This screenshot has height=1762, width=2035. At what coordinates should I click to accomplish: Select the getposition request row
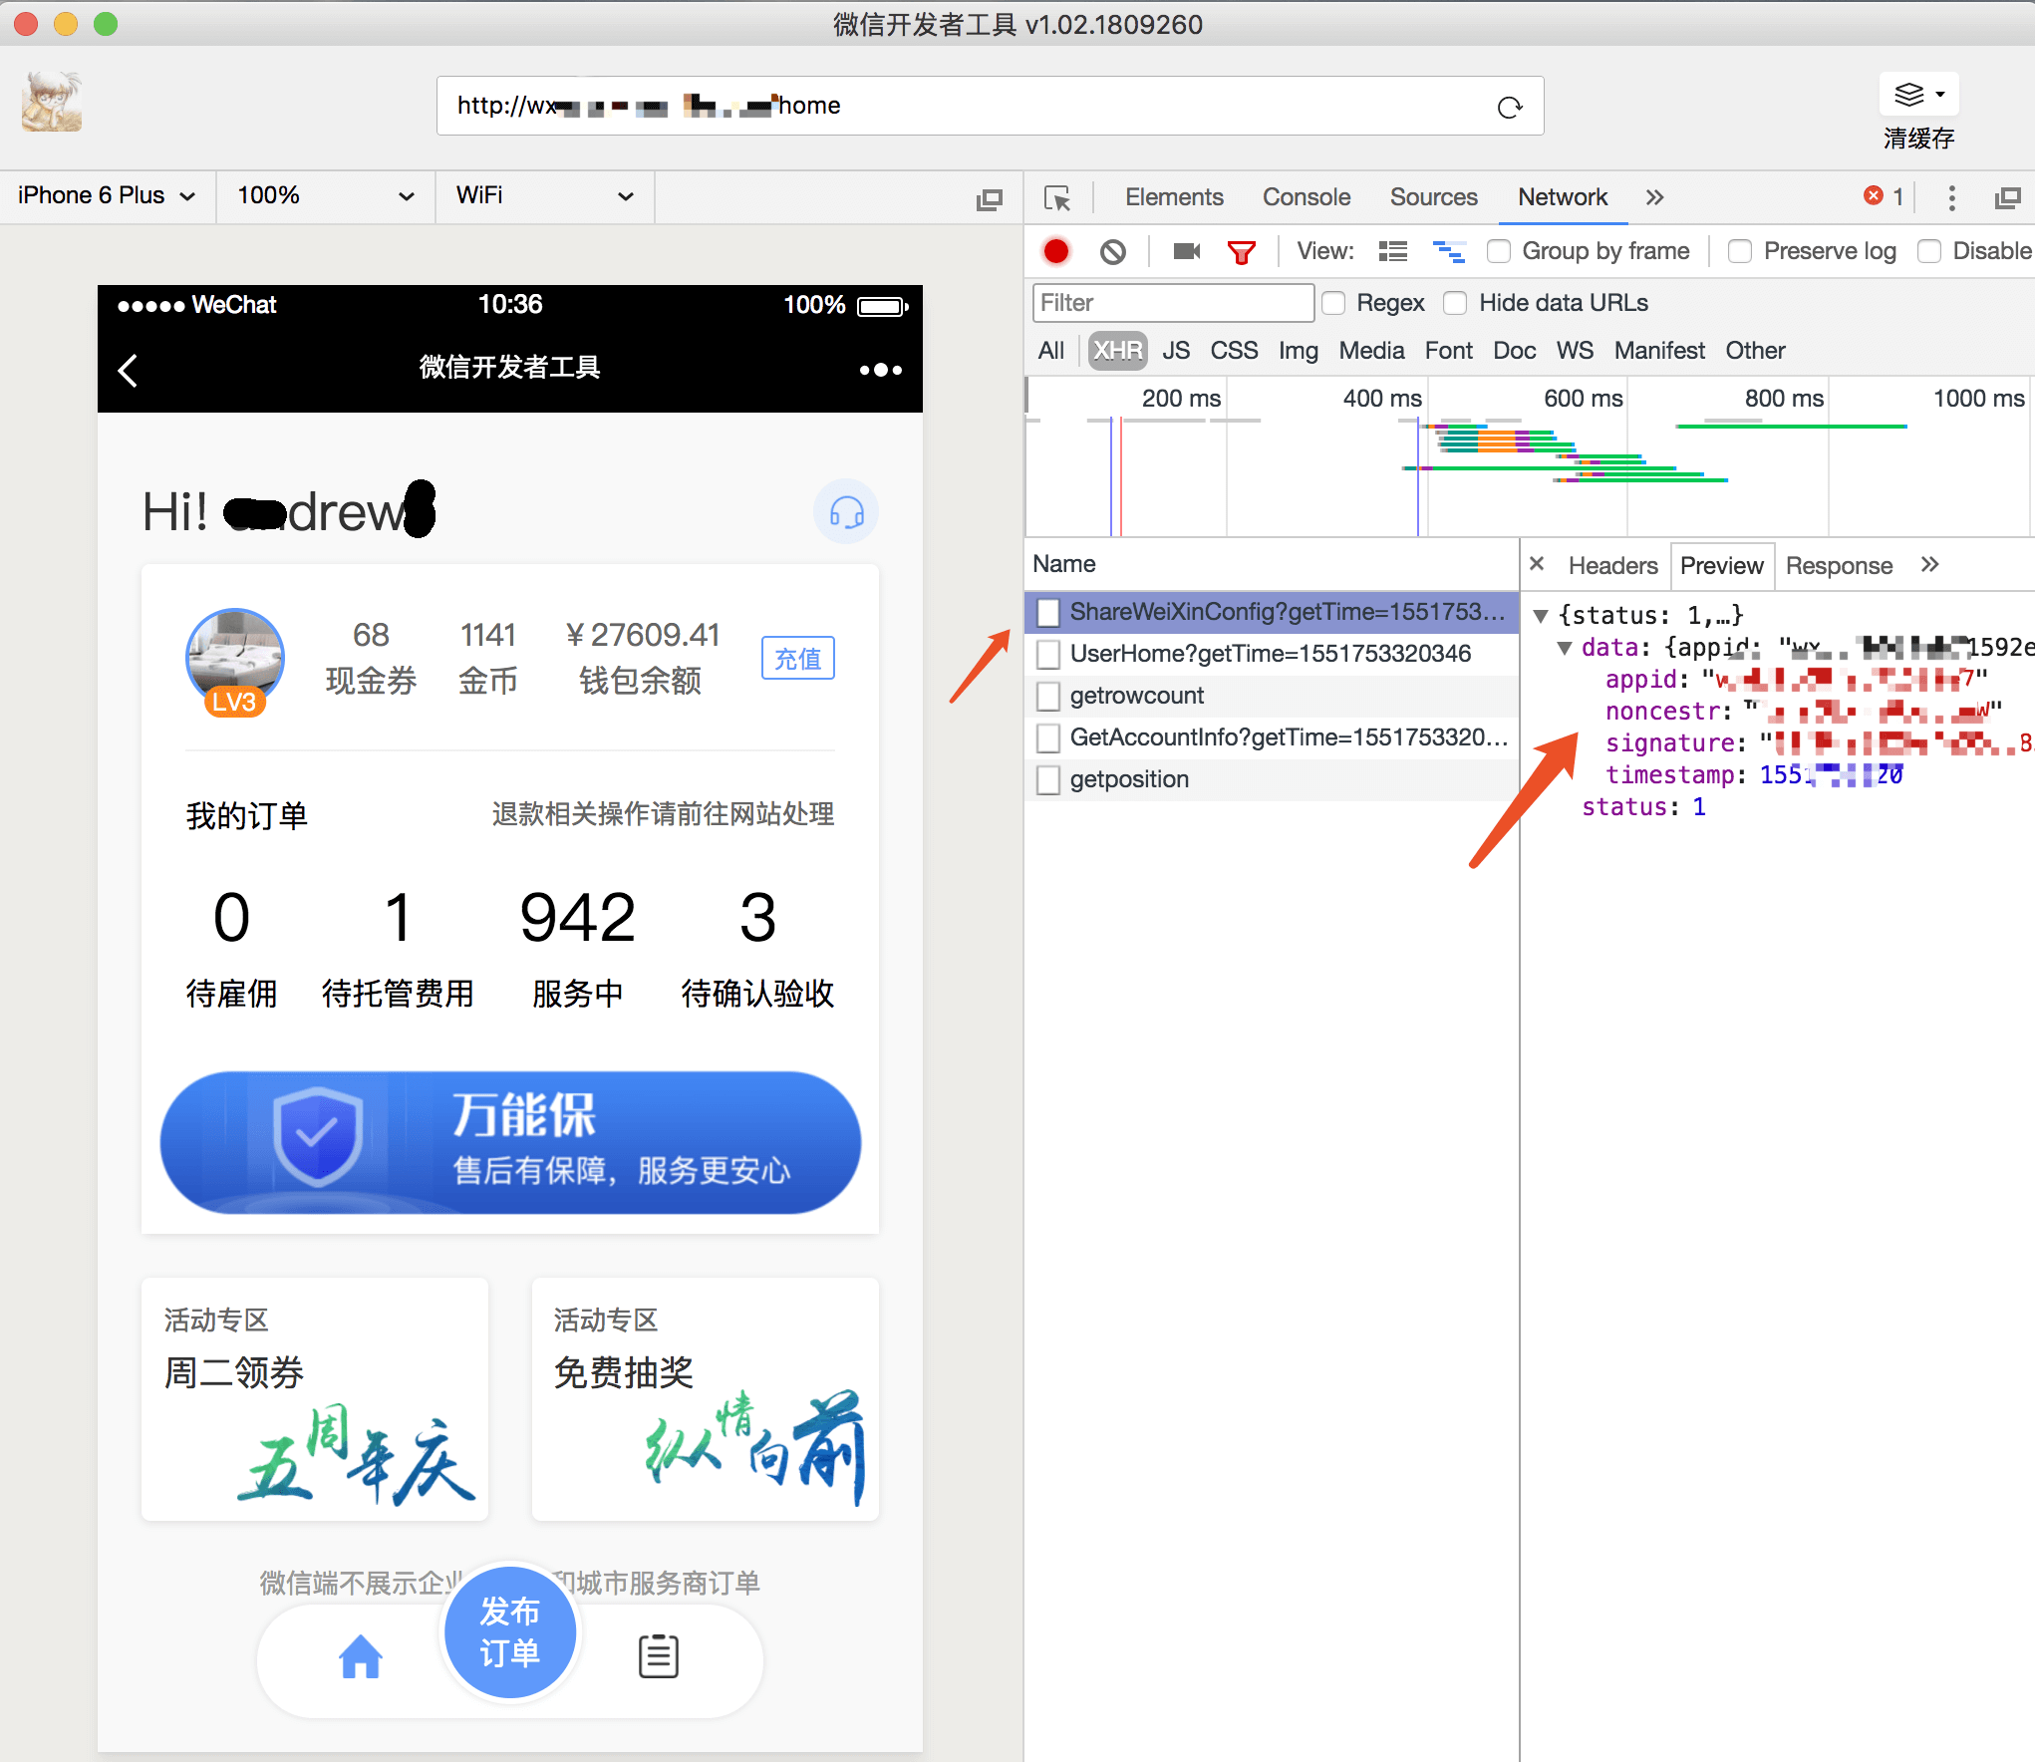1272,779
